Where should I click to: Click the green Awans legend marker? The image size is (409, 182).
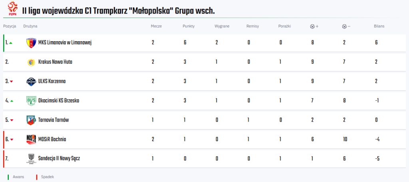click(x=8, y=177)
